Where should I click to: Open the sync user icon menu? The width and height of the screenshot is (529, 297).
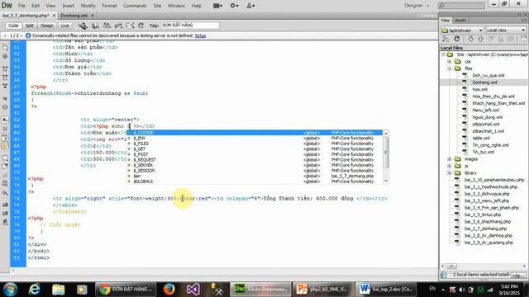[250, 6]
